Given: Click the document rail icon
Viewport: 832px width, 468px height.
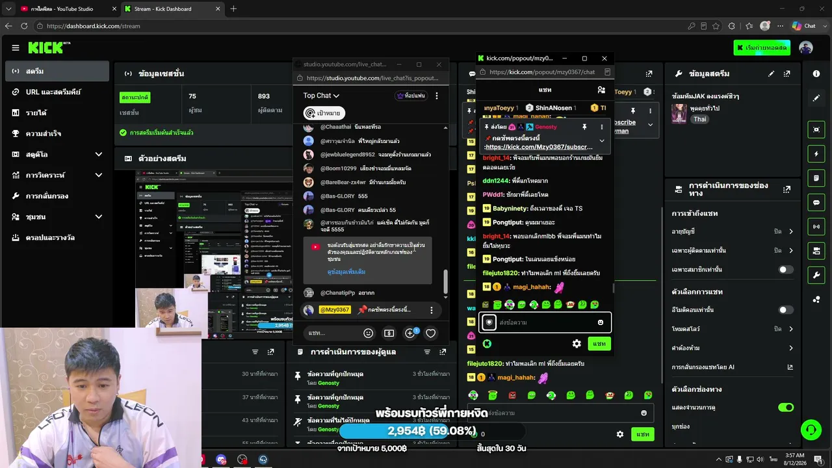Looking at the screenshot, I should [816, 178].
